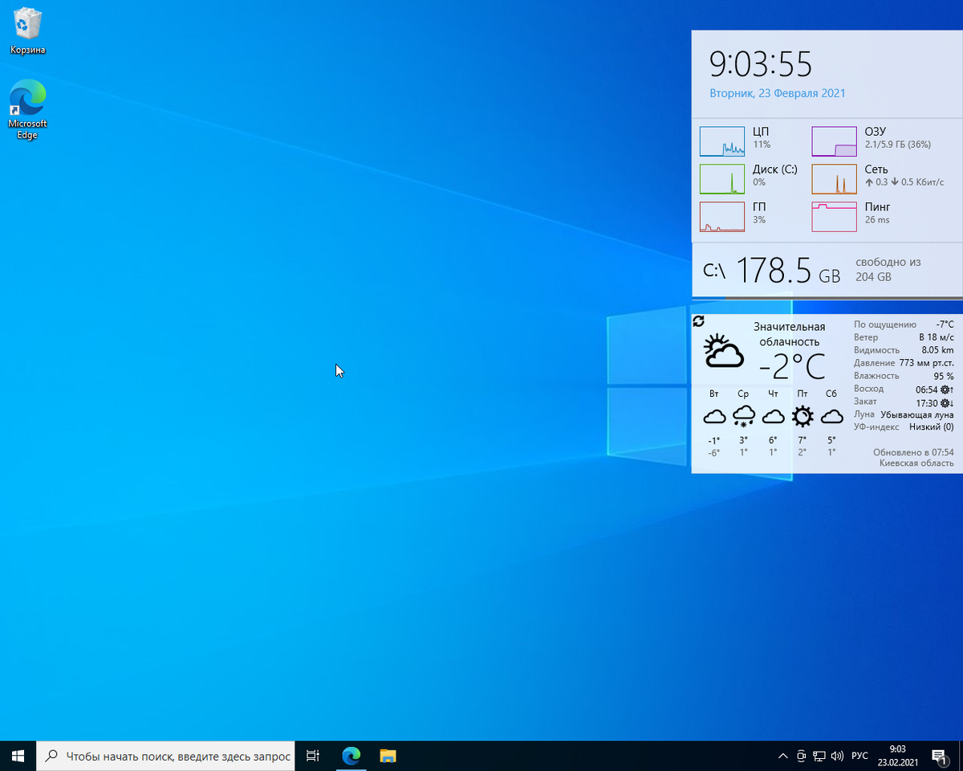This screenshot has height=771, width=963.
Task: Open the taskbar clock and date
Action: tap(898, 756)
